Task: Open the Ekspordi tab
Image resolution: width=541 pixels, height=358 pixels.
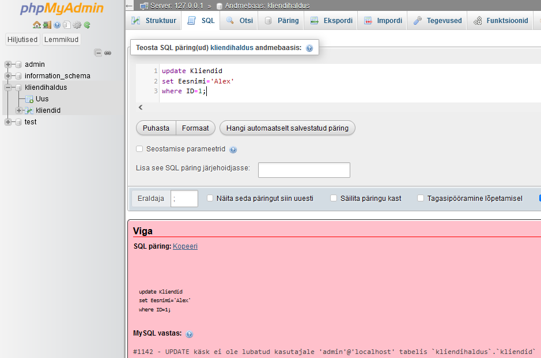Action: [x=332, y=21]
